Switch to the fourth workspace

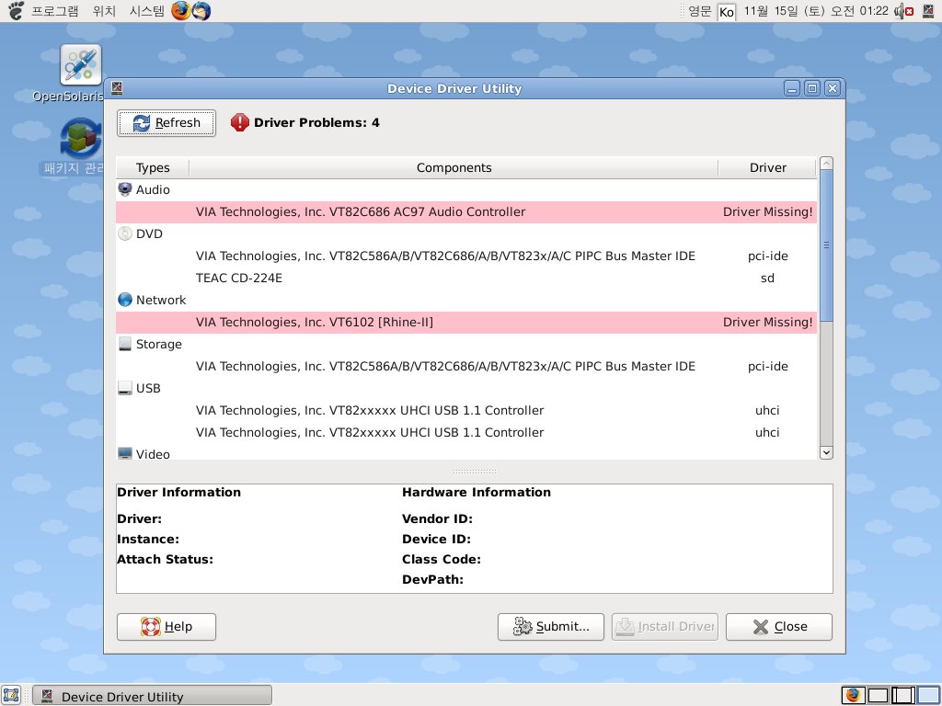929,695
